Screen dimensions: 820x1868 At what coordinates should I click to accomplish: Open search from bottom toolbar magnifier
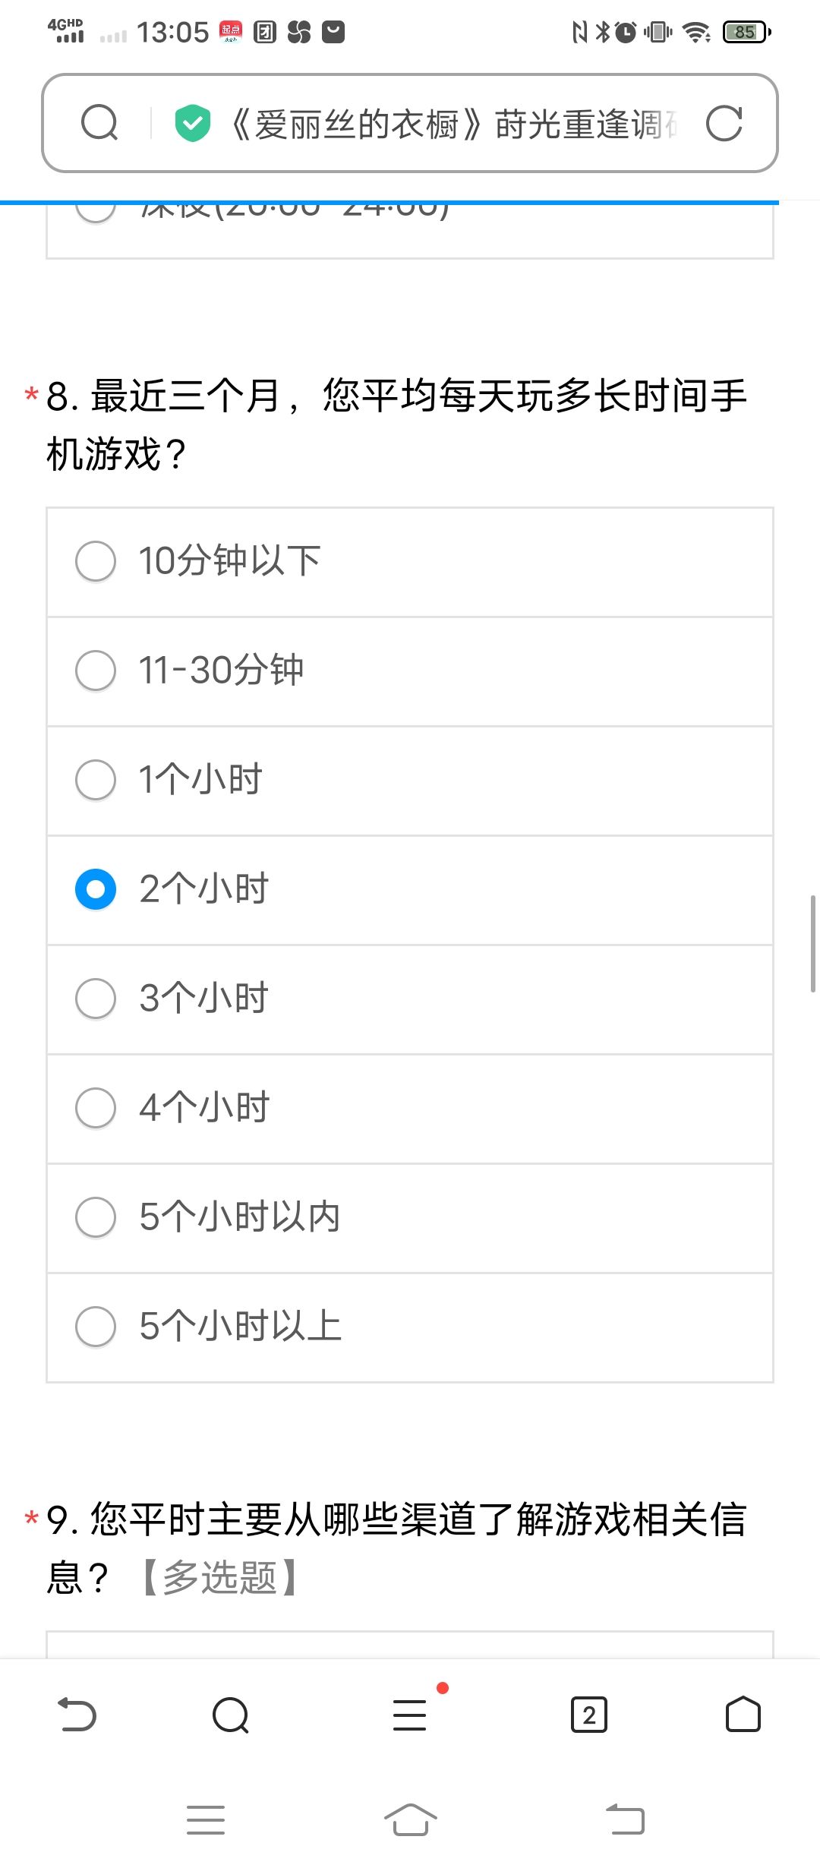tap(231, 1715)
